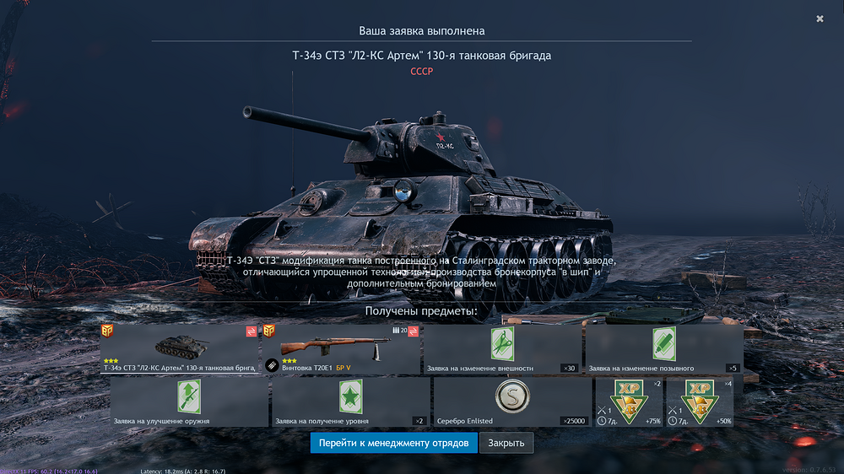Screen dimensions: 844x474
Task: Click the Закрыть button
Action: (506, 443)
